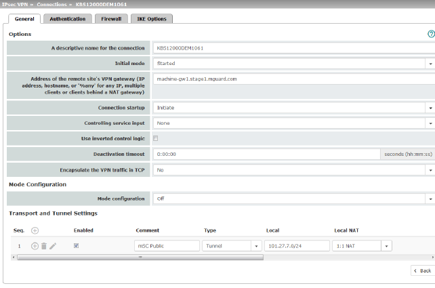Open the Mode configuration dropdown

pyautogui.click(x=430, y=199)
